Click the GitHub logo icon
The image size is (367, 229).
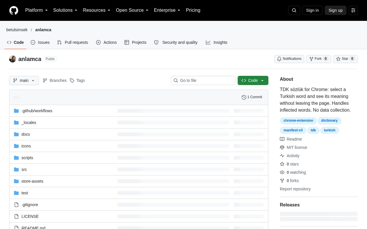(14, 10)
